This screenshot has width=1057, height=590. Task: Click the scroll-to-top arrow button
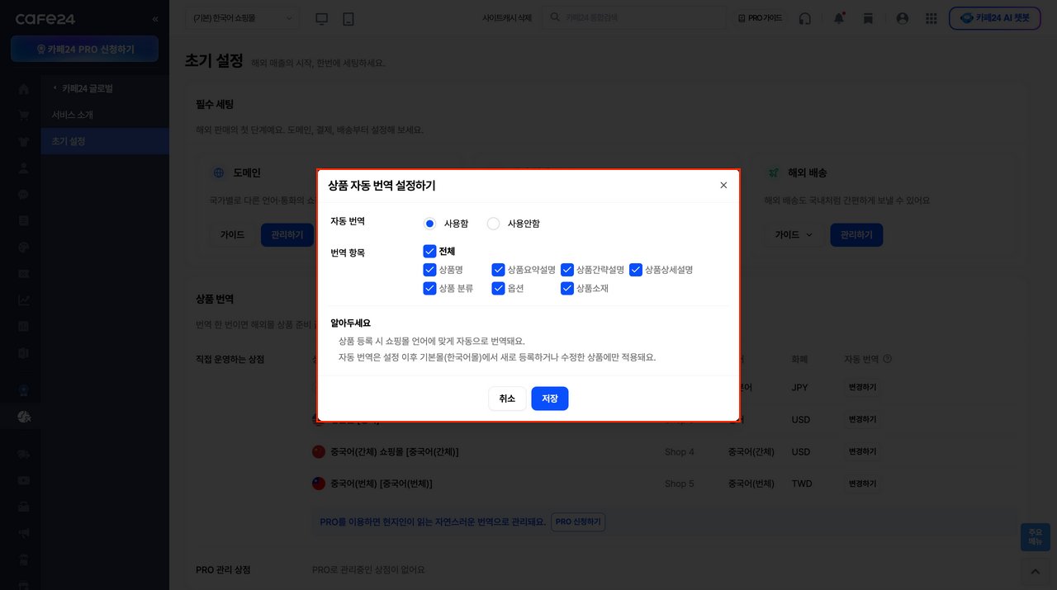(x=1035, y=570)
